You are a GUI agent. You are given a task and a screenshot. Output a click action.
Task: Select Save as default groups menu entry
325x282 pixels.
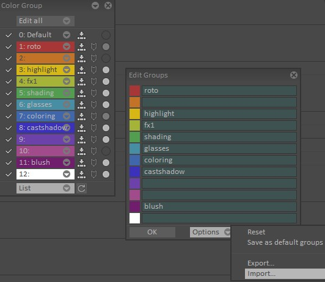[285, 242]
